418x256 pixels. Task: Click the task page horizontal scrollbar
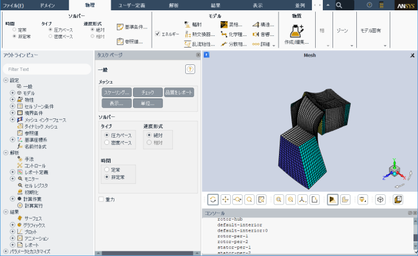(147, 253)
